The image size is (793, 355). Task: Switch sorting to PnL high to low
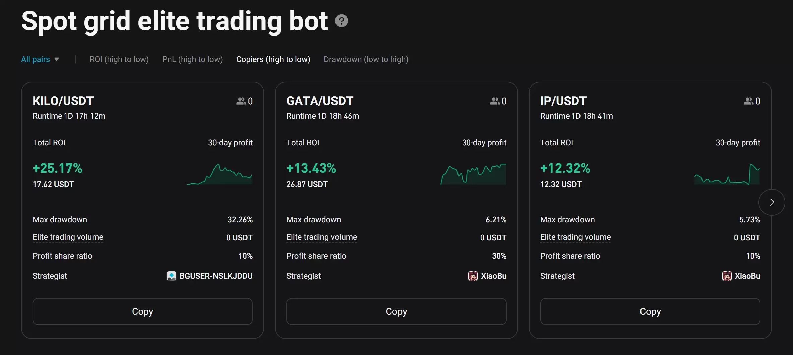point(192,59)
